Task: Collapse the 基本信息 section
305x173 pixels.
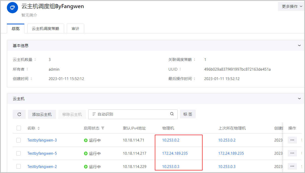Action: pos(299,45)
